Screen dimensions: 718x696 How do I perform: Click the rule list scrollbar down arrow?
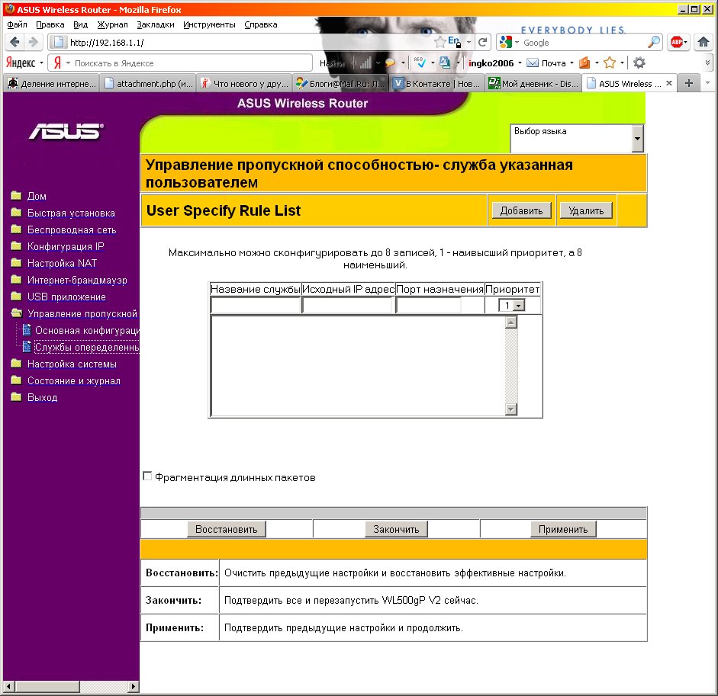point(511,410)
